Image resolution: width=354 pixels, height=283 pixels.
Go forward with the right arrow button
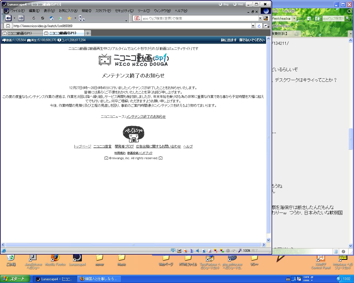(21, 18)
